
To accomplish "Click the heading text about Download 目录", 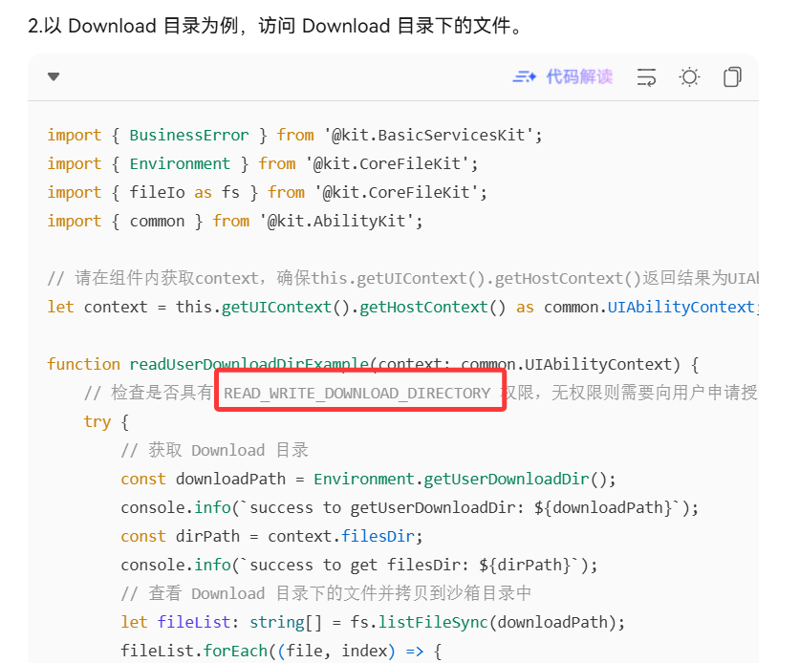I will tap(275, 26).
